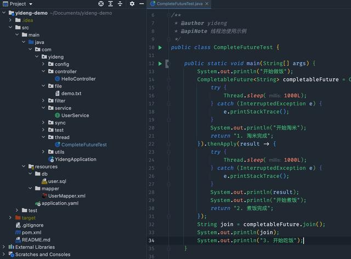Click the UserService interface icon
351x259 pixels.
pos(58,115)
